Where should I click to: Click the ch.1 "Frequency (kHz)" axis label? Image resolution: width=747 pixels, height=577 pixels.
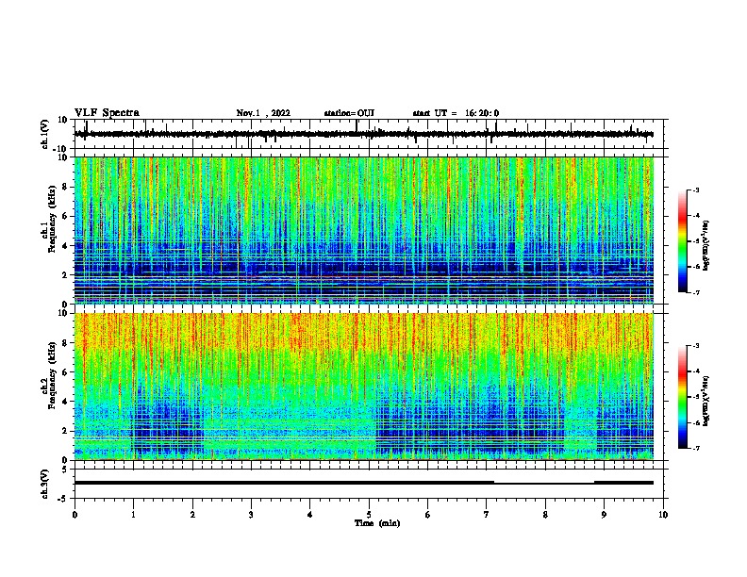click(x=52, y=219)
